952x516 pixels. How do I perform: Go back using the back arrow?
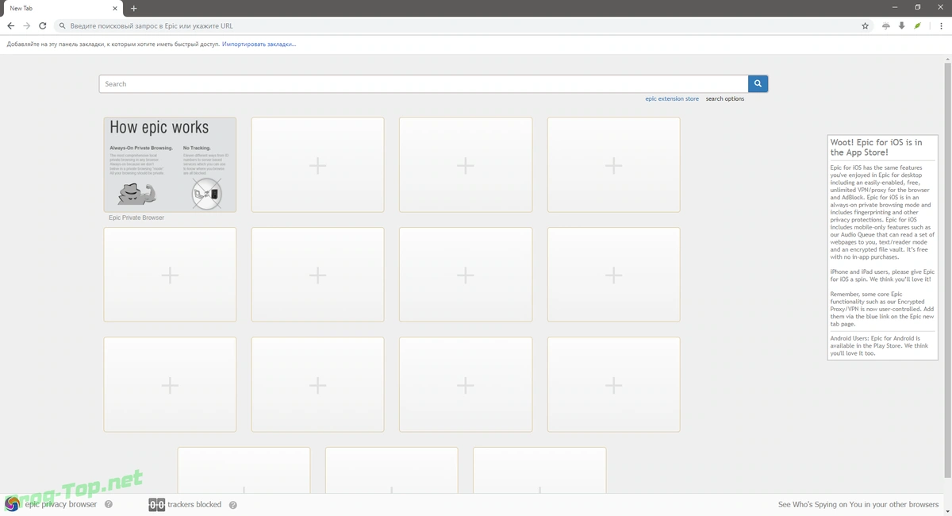tap(11, 26)
